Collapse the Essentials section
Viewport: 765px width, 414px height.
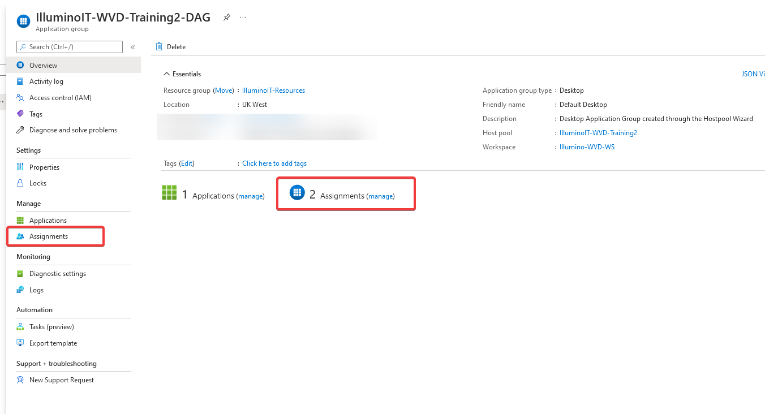pos(166,74)
